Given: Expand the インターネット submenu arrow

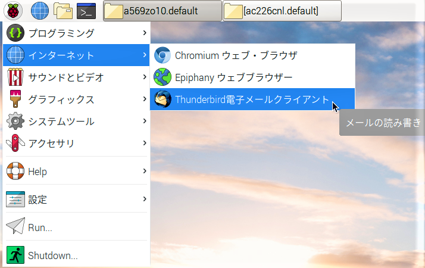Looking at the screenshot, I should [x=145, y=55].
